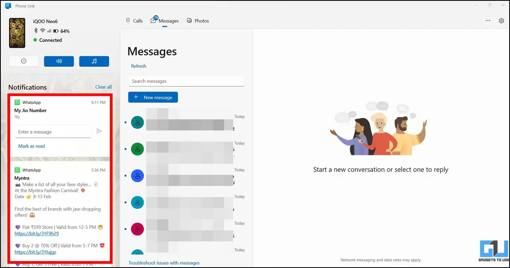
Task: Click the battery 64% indicator
Action: point(61,31)
